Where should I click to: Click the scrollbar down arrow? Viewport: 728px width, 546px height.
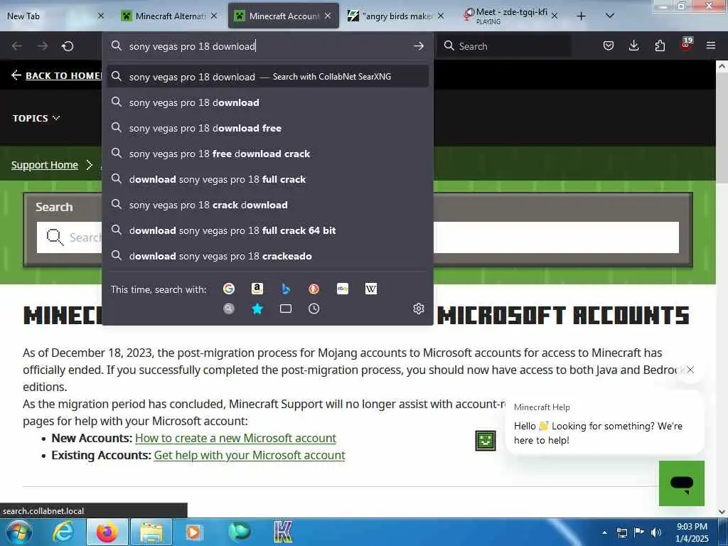(x=722, y=512)
